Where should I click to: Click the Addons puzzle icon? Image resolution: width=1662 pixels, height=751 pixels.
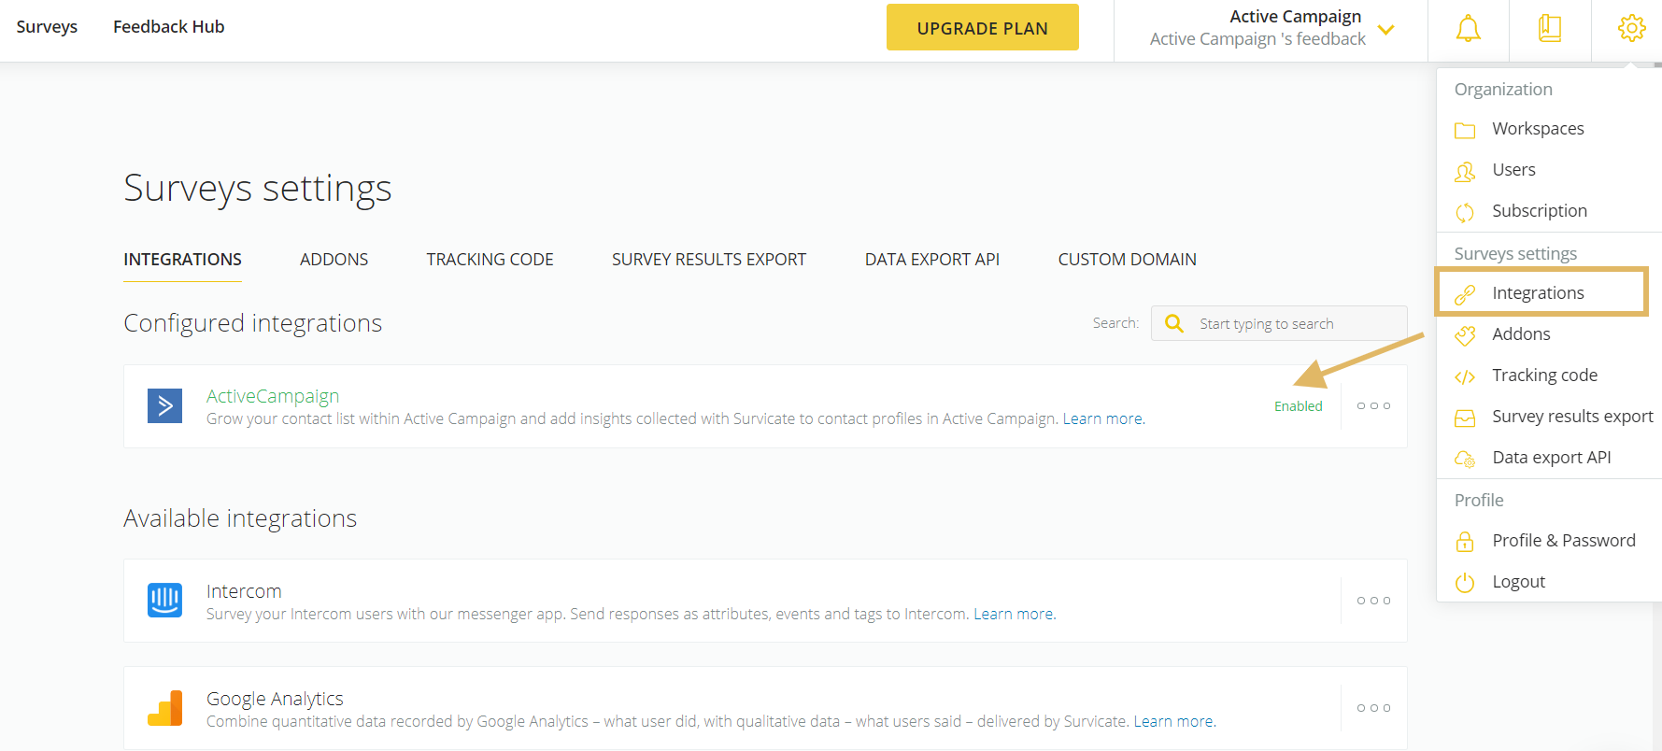click(1465, 335)
